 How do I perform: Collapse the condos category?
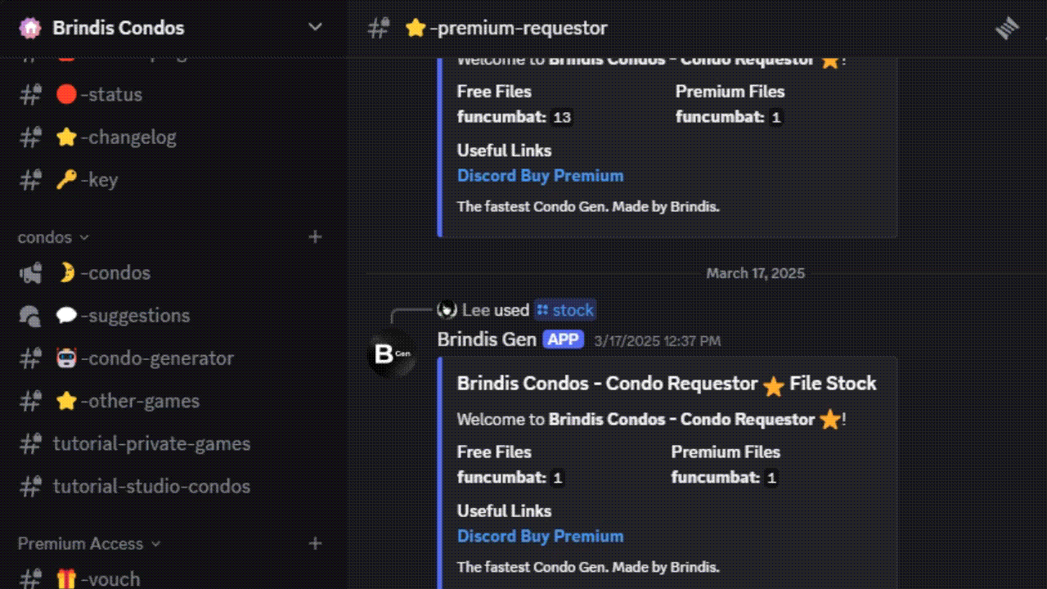click(x=53, y=237)
